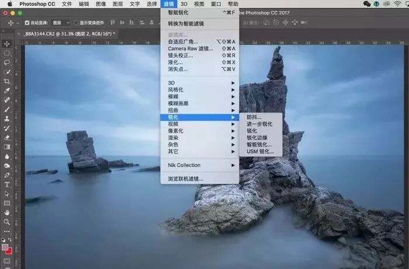Expand the Nik Collection submenu
Image resolution: width=409 pixels, height=269 pixels.
pyautogui.click(x=200, y=165)
